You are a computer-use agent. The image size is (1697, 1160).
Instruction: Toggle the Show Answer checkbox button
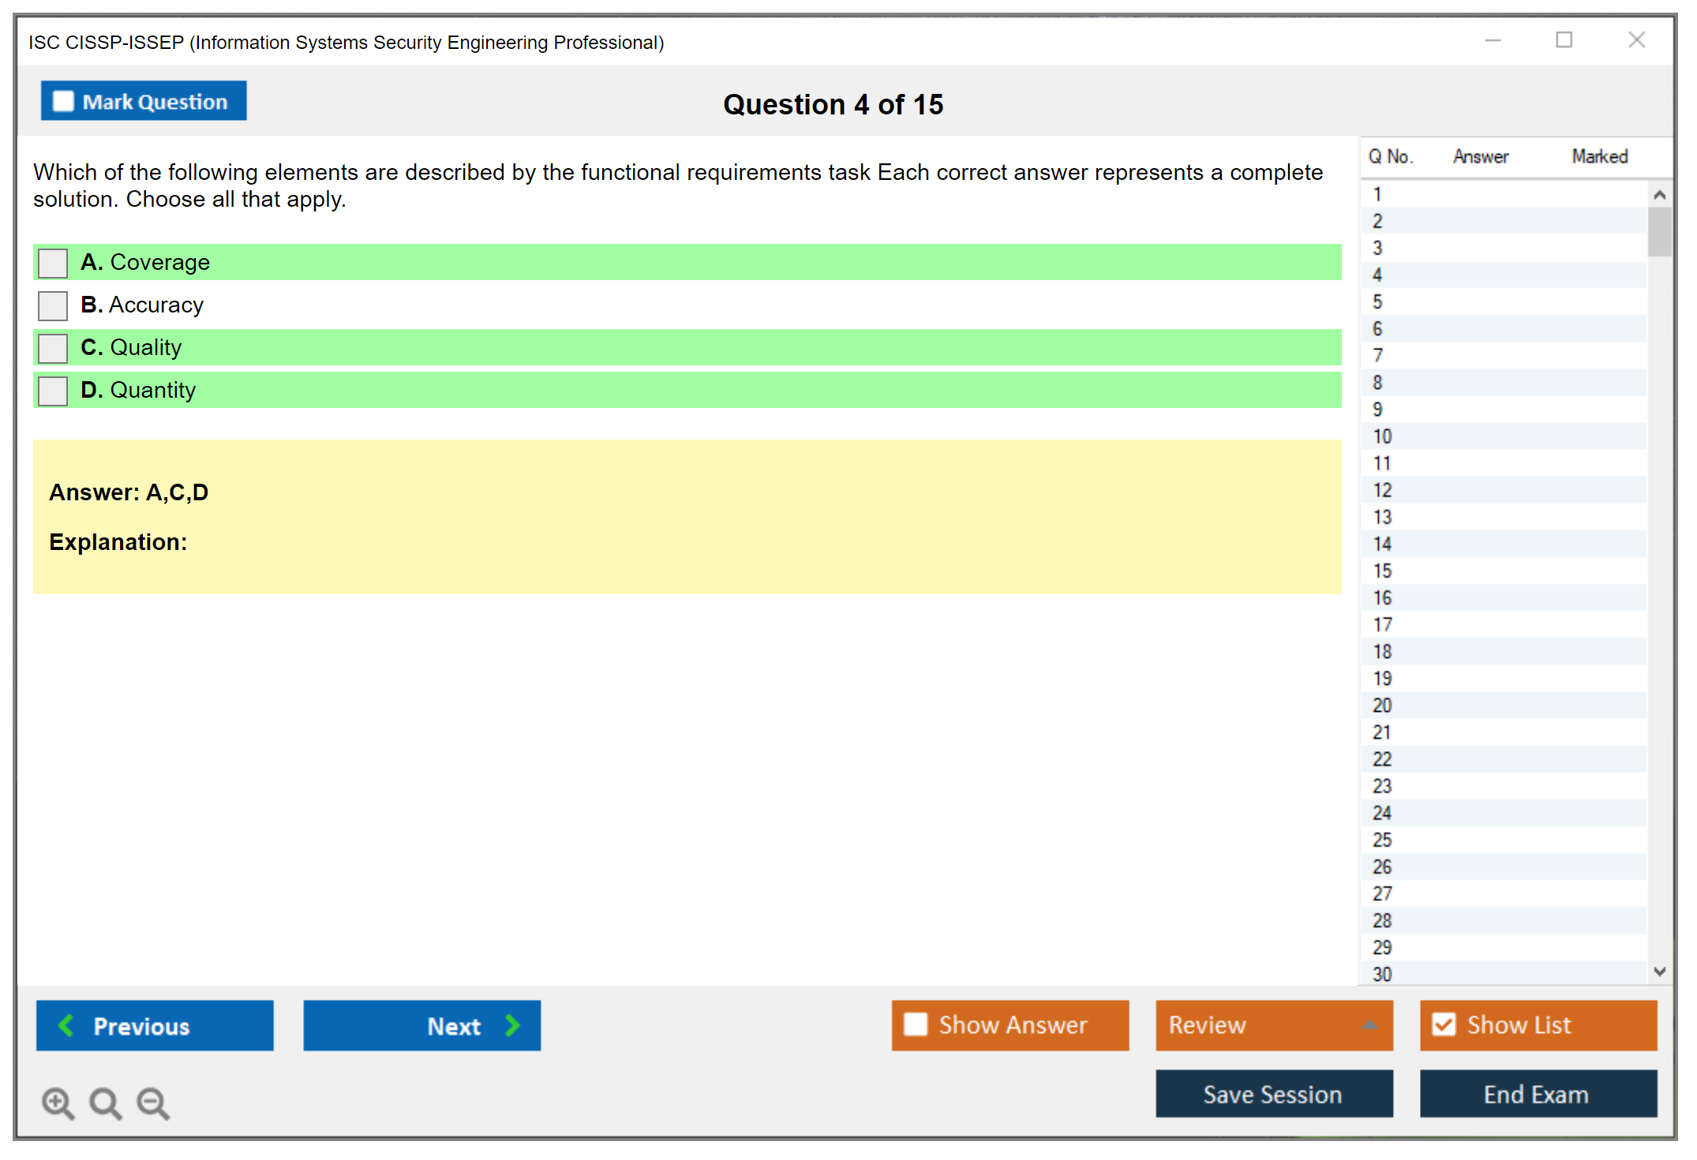[x=916, y=1024]
